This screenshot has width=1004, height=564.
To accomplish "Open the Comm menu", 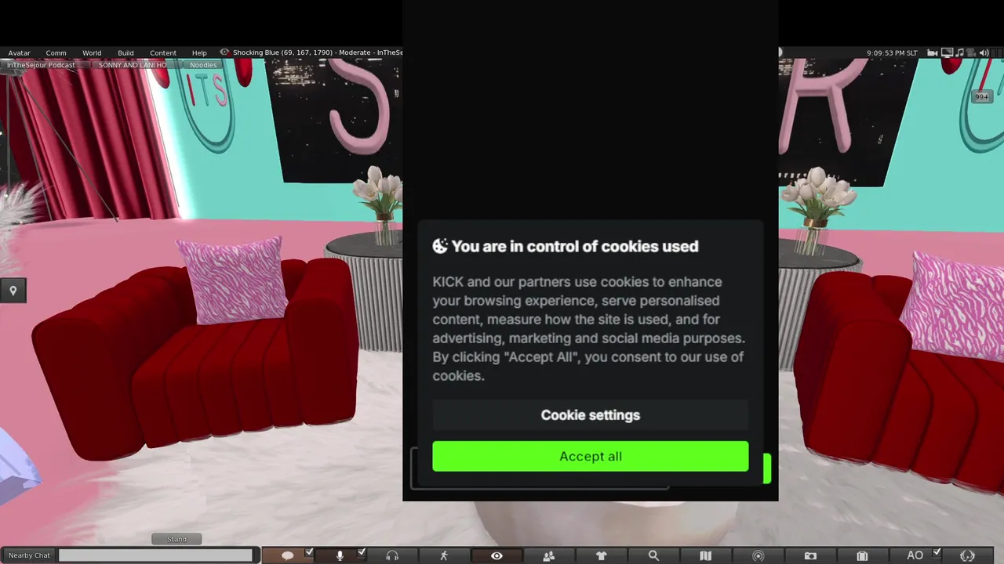I will click(56, 53).
